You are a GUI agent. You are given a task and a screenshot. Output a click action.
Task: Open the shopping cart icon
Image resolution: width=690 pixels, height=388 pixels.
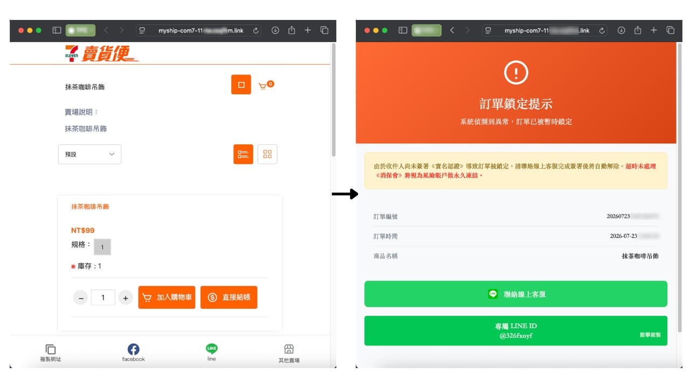(x=265, y=85)
